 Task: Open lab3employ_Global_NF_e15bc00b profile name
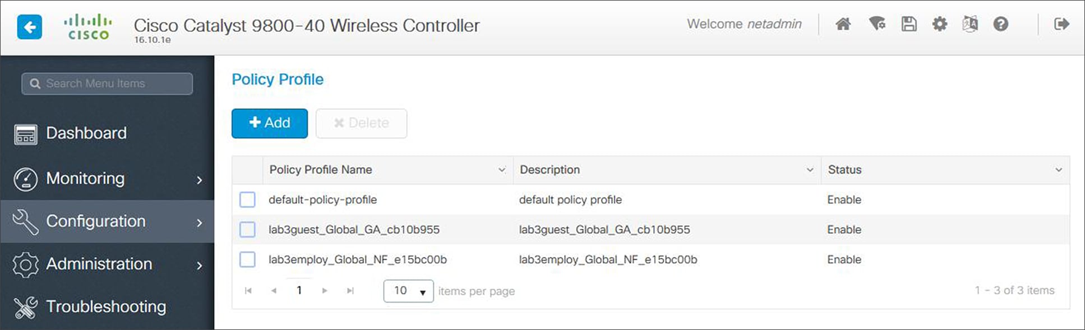(358, 260)
